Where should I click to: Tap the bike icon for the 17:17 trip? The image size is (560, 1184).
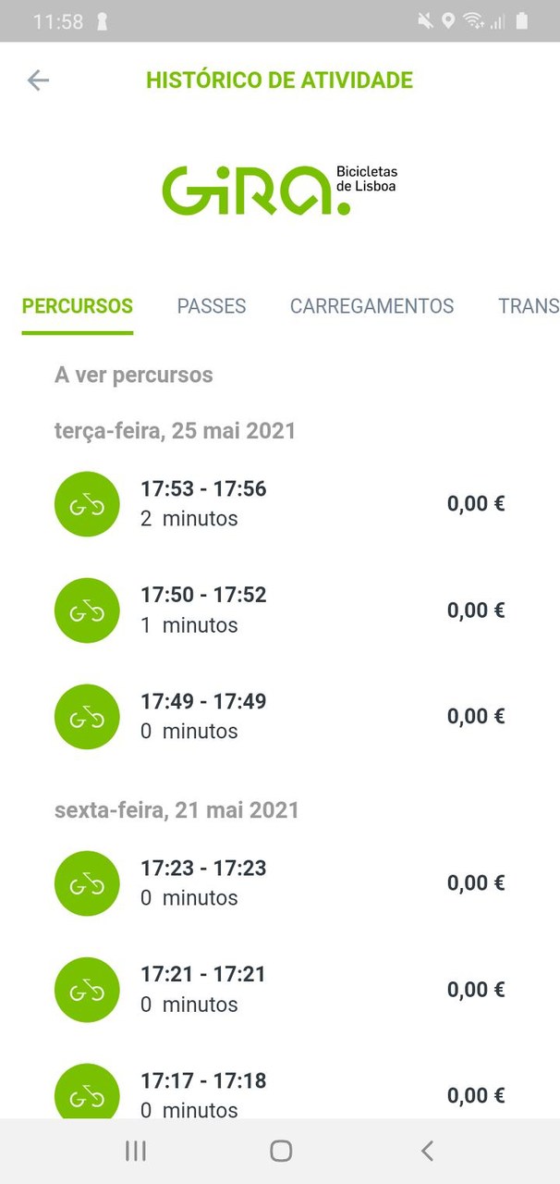point(87,1093)
